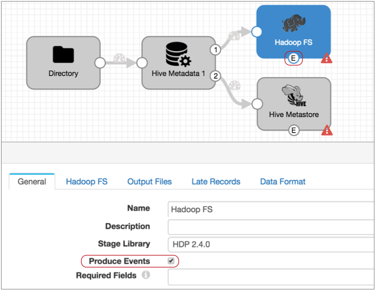Switch to the Hadoop FS tab
The image size is (376, 291).
tap(86, 182)
